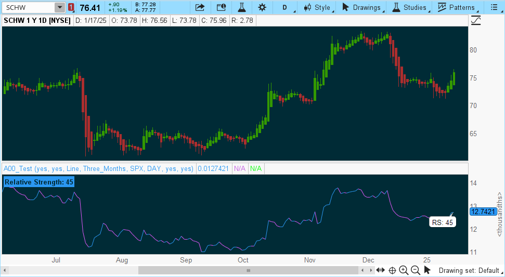Click the Sep time axis label

tap(186, 260)
